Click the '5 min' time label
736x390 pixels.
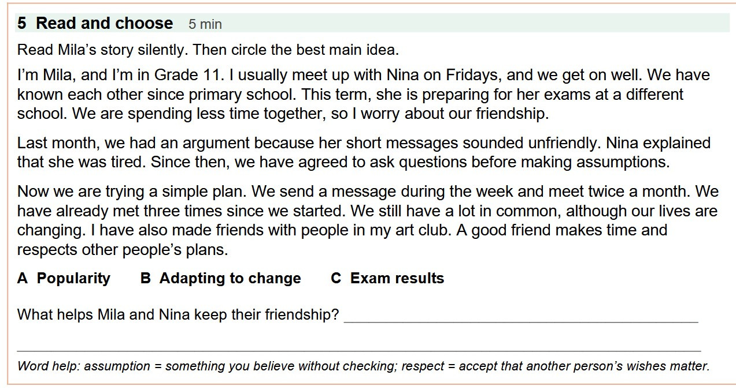tap(205, 24)
